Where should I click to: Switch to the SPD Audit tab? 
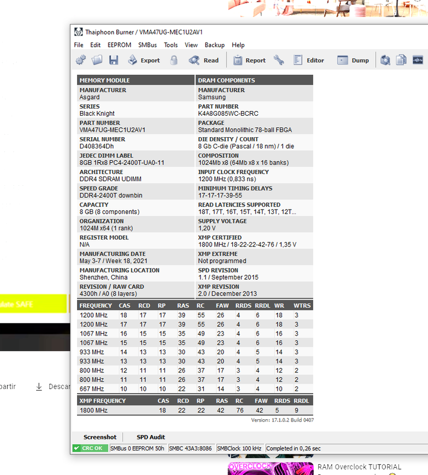pyautogui.click(x=151, y=437)
